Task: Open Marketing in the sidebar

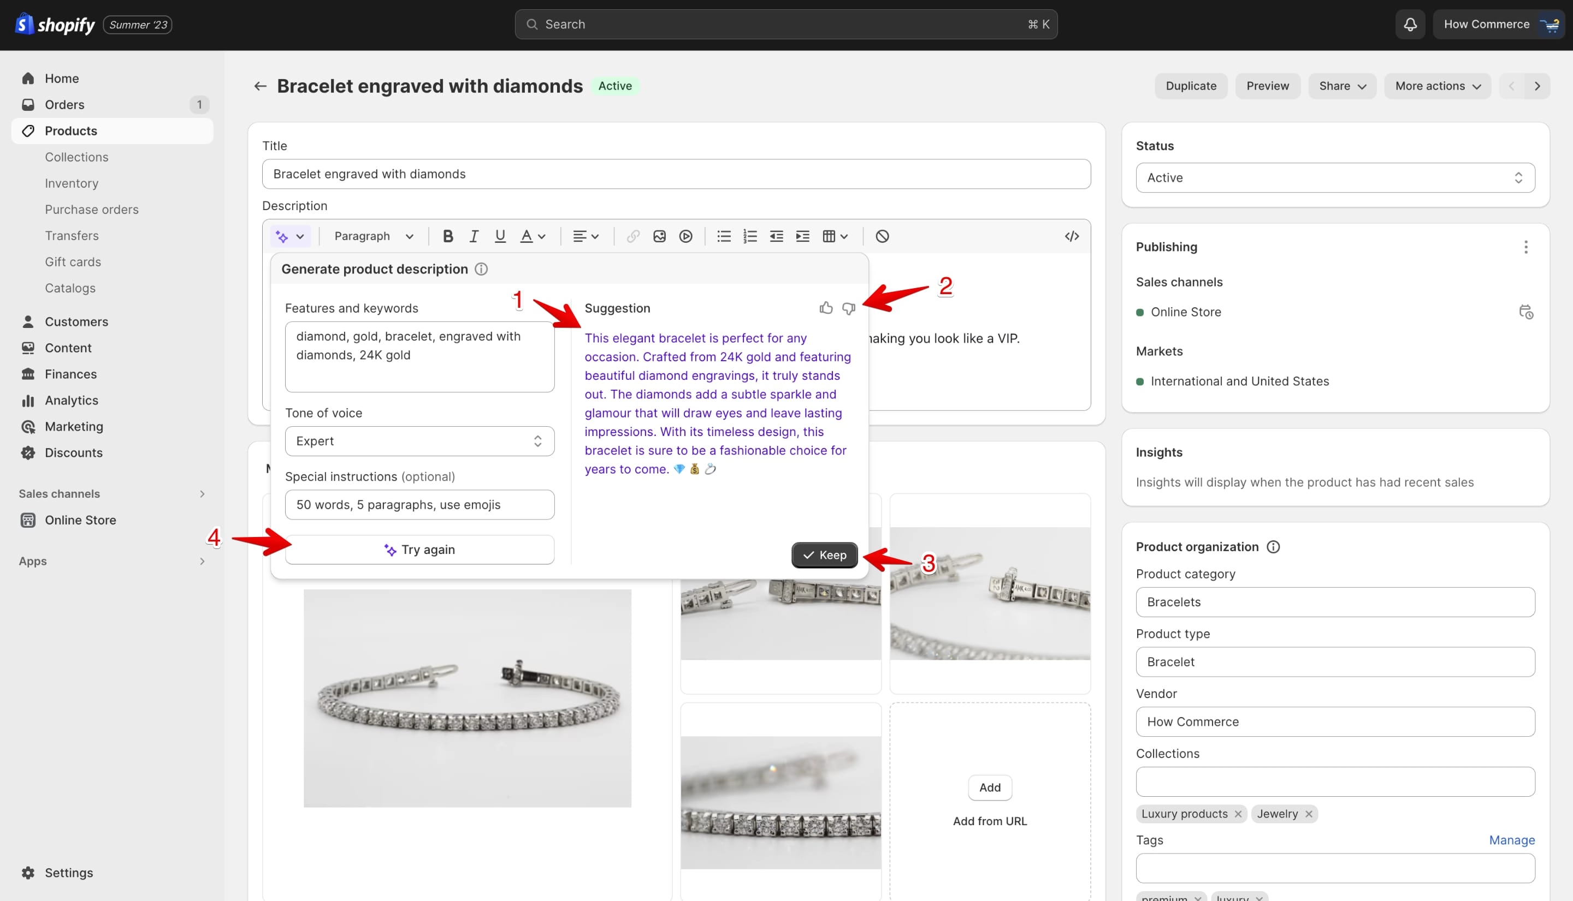Action: pos(112,426)
